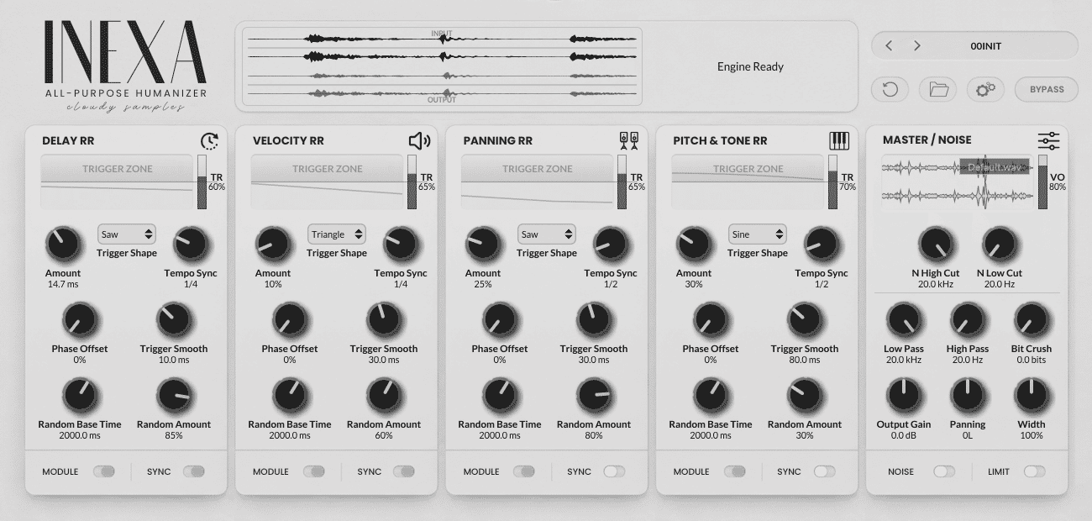The image size is (1092, 521).
Task: Click Velocity RR TRIGGER ZONE bar
Action: pos(327,169)
